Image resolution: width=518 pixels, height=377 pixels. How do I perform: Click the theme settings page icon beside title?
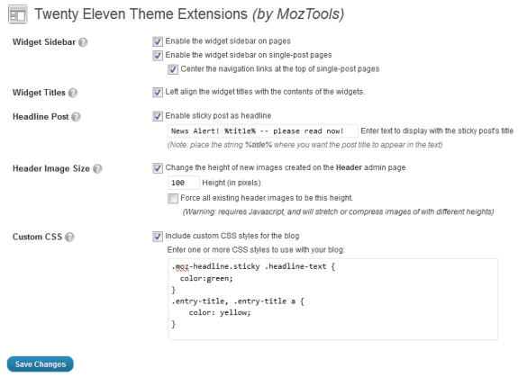[17, 14]
